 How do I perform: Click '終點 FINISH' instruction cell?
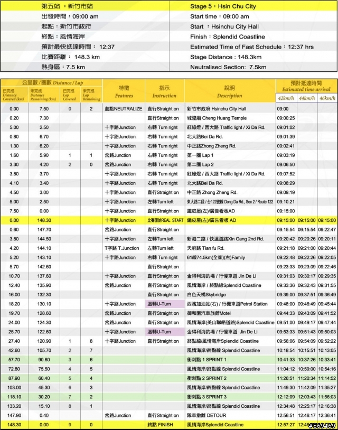point(160,425)
